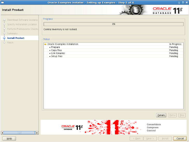Select the Prepare status row
Viewport: 189px width, 142px height.
[113, 47]
